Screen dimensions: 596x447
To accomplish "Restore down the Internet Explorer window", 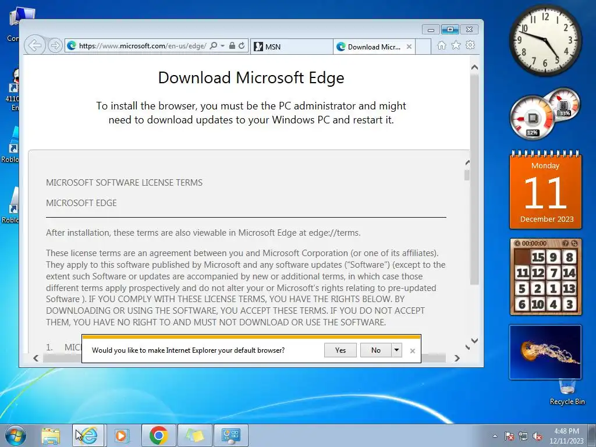I will point(450,30).
